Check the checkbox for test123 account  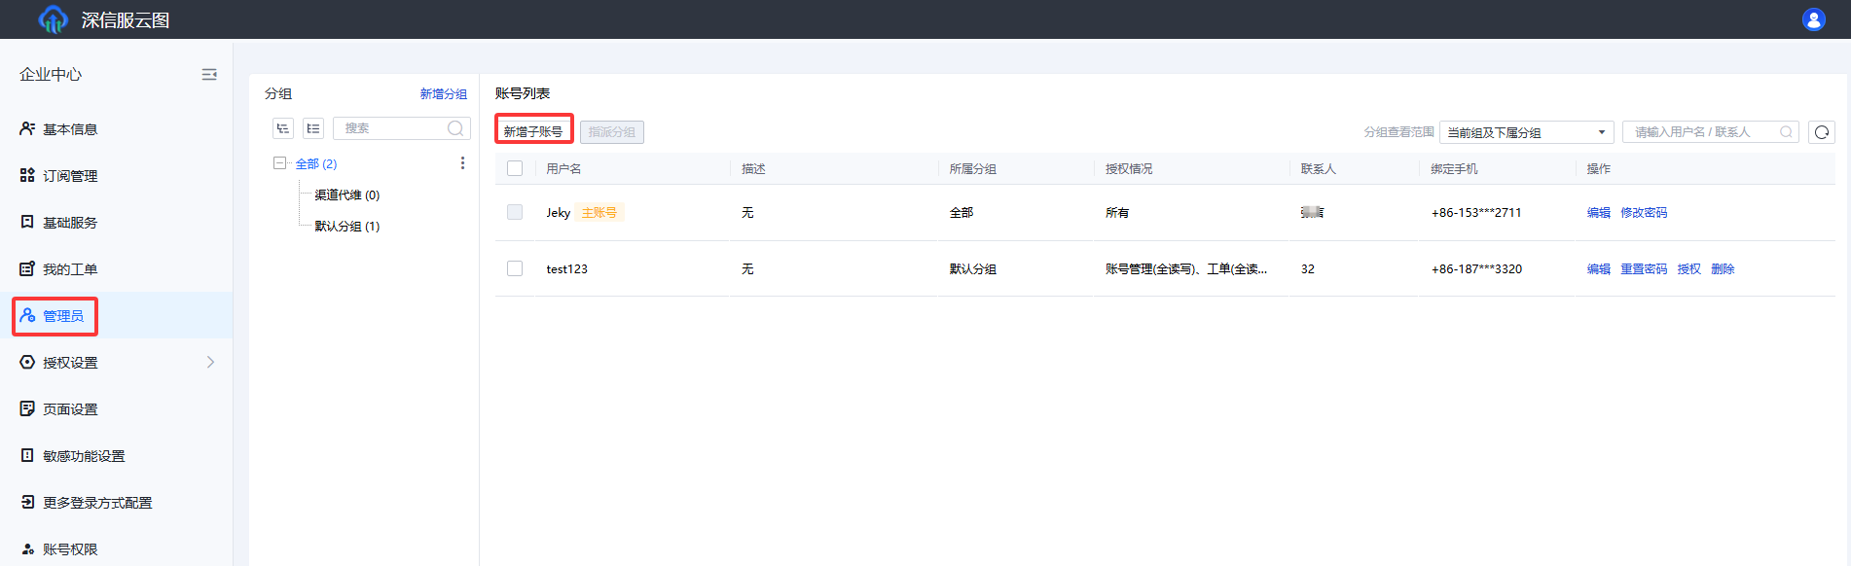pyautogui.click(x=515, y=268)
